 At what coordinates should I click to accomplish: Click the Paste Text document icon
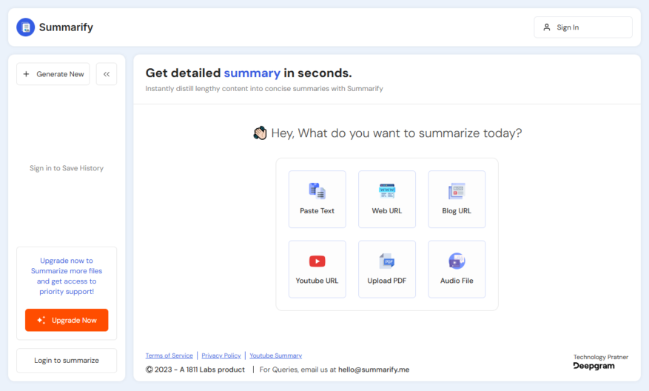(x=317, y=191)
